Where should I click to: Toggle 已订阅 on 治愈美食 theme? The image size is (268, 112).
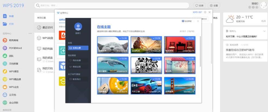(x=123, y=79)
